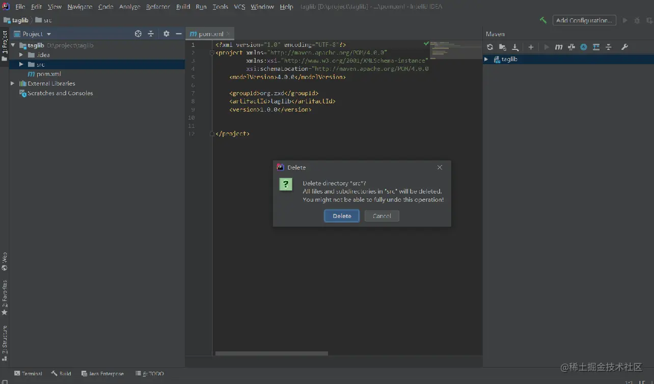The image size is (654, 384).
Task: Open the File menu
Action: pyautogui.click(x=20, y=7)
